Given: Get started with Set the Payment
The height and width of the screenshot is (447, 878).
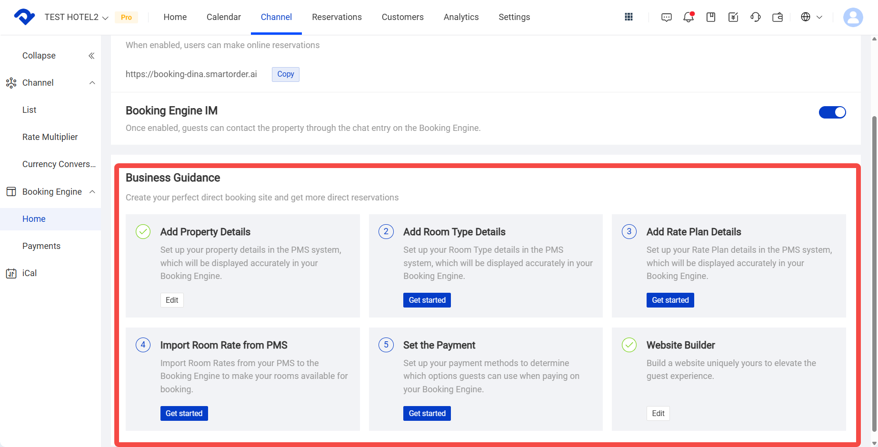Looking at the screenshot, I should [427, 413].
